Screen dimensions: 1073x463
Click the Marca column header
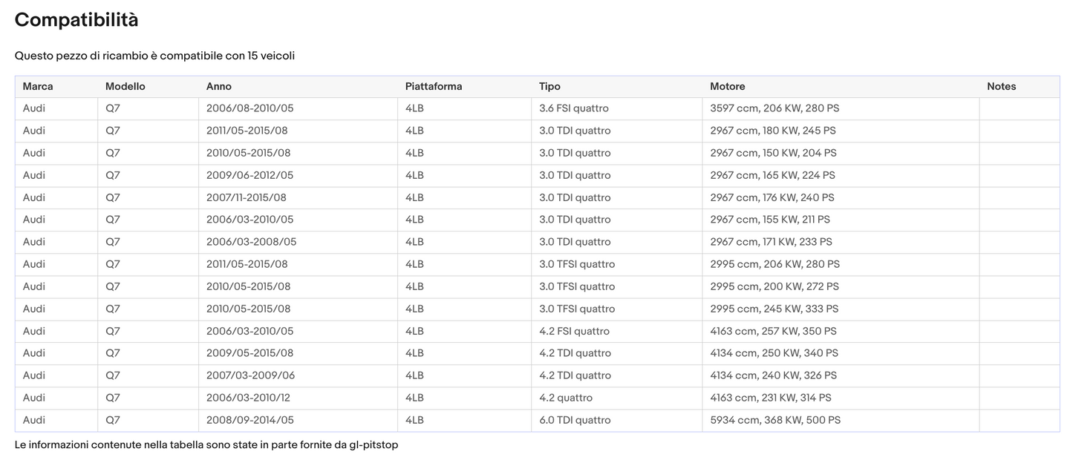click(38, 87)
